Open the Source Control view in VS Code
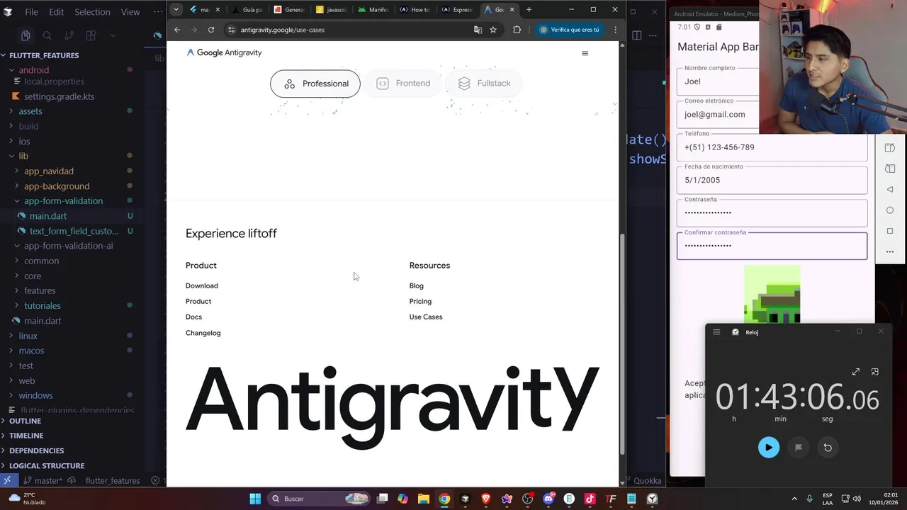The width and height of the screenshot is (907, 510). (x=69, y=35)
